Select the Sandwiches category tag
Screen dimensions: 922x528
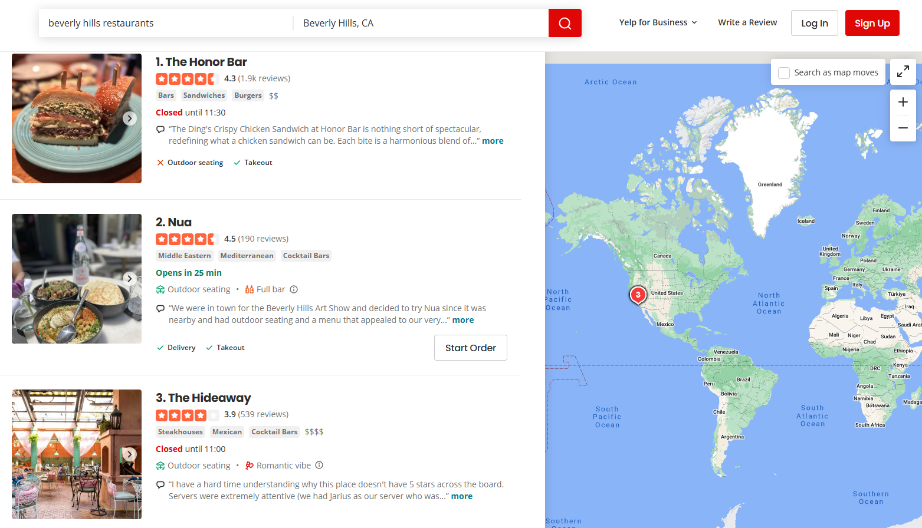(204, 95)
